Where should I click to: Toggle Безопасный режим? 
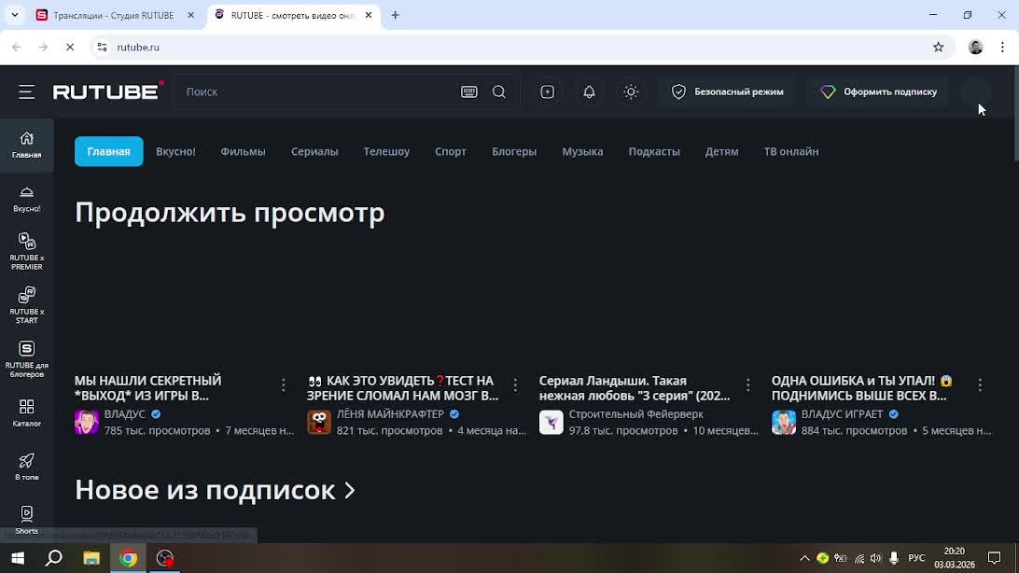[727, 91]
